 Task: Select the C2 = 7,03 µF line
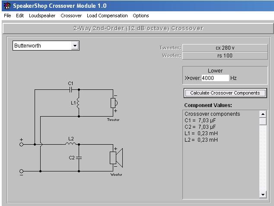[200, 127]
